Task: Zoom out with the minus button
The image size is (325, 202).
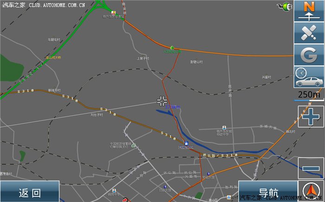Action: click(x=311, y=169)
